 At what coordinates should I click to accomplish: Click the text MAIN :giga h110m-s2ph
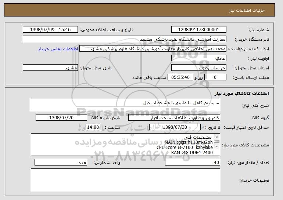pos(189,142)
